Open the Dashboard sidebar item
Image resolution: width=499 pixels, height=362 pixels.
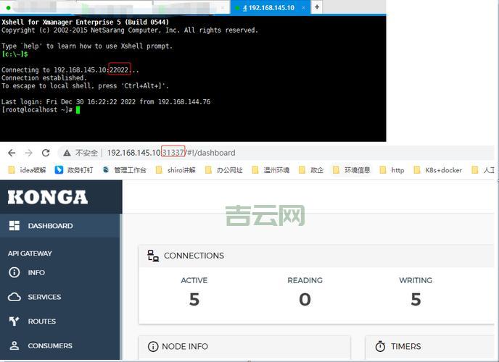point(50,226)
